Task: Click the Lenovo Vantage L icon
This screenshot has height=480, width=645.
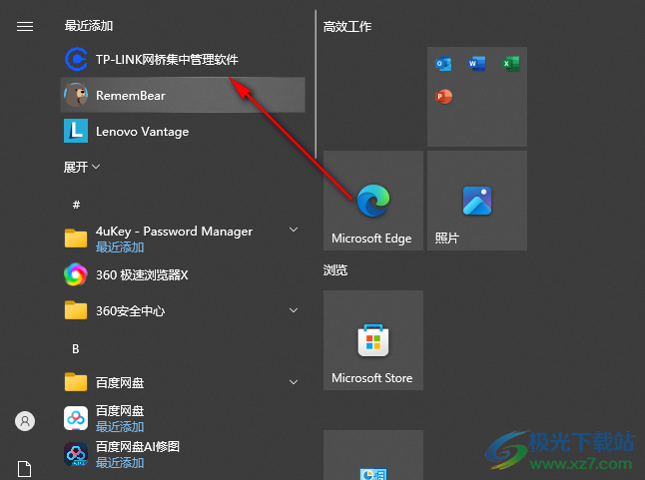Action: pyautogui.click(x=76, y=131)
